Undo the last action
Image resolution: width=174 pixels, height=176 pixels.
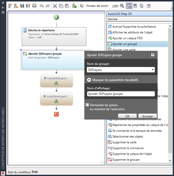42,6
